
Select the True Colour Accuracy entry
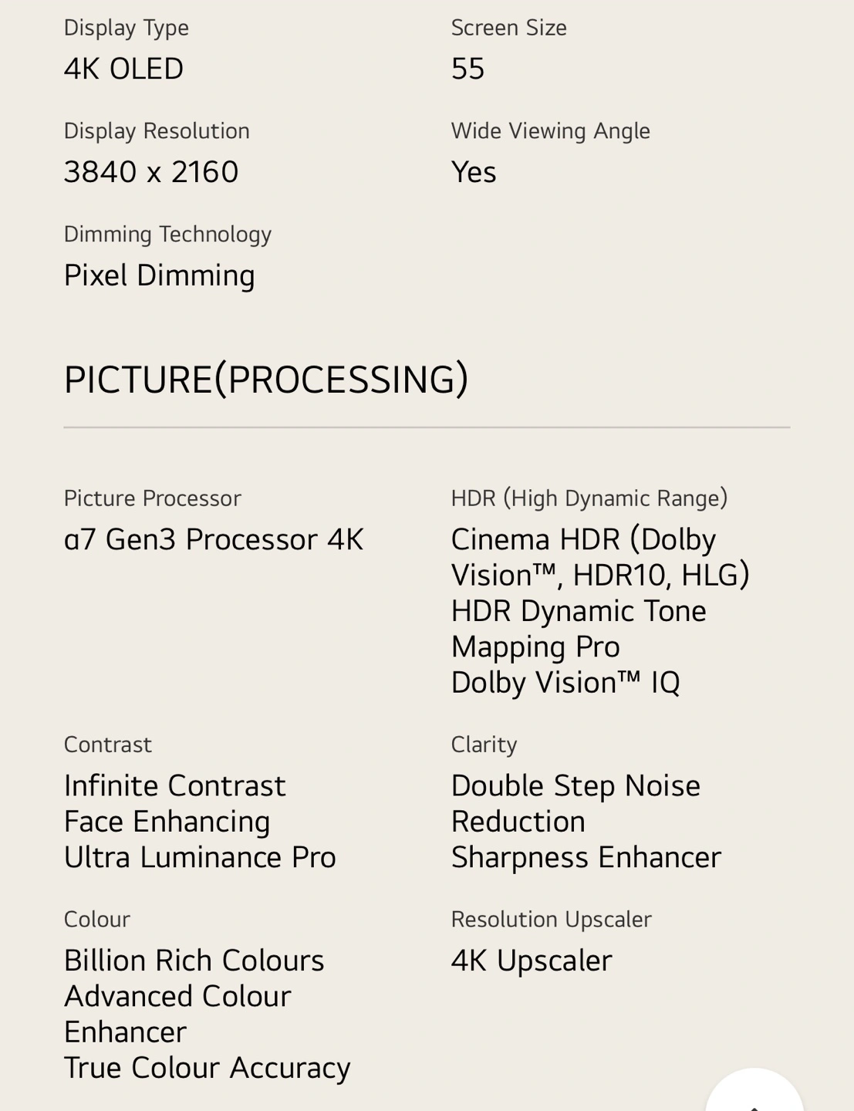click(208, 1068)
